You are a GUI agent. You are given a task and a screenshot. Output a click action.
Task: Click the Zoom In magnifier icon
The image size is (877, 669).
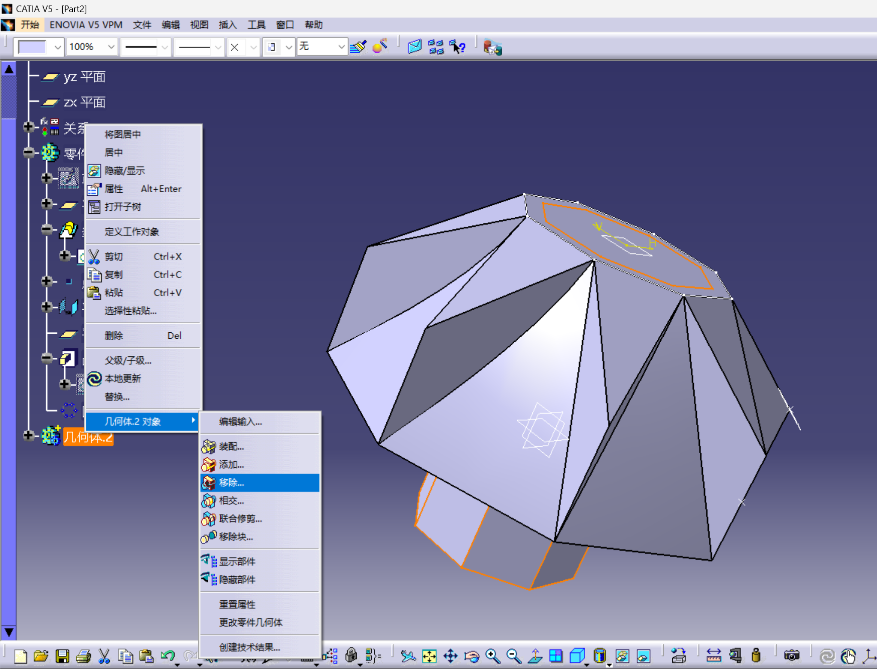click(x=493, y=656)
